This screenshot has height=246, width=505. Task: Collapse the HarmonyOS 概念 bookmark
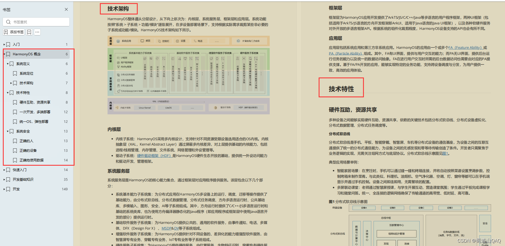click(x=4, y=54)
